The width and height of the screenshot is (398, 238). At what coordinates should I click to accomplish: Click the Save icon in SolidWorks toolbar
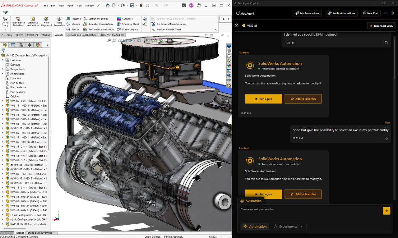(132, 5)
